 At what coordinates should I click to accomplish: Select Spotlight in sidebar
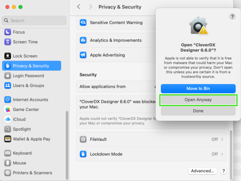(x=32, y=129)
